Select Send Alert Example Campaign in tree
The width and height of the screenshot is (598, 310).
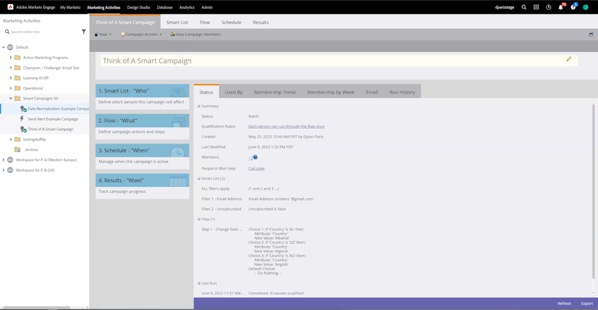[53, 119]
